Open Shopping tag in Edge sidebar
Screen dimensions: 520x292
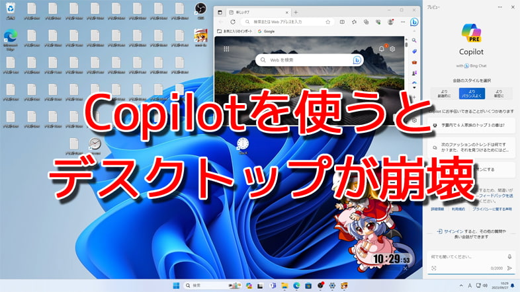(x=414, y=52)
